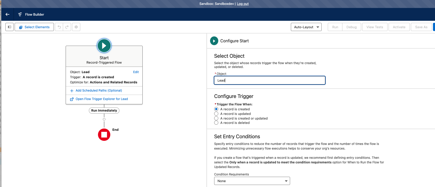The height and width of the screenshot is (187, 435).
Task: Select 'A record is updated' radio option
Action: coord(216,114)
